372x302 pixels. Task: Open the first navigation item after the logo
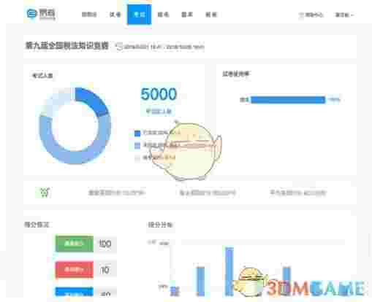pos(89,15)
